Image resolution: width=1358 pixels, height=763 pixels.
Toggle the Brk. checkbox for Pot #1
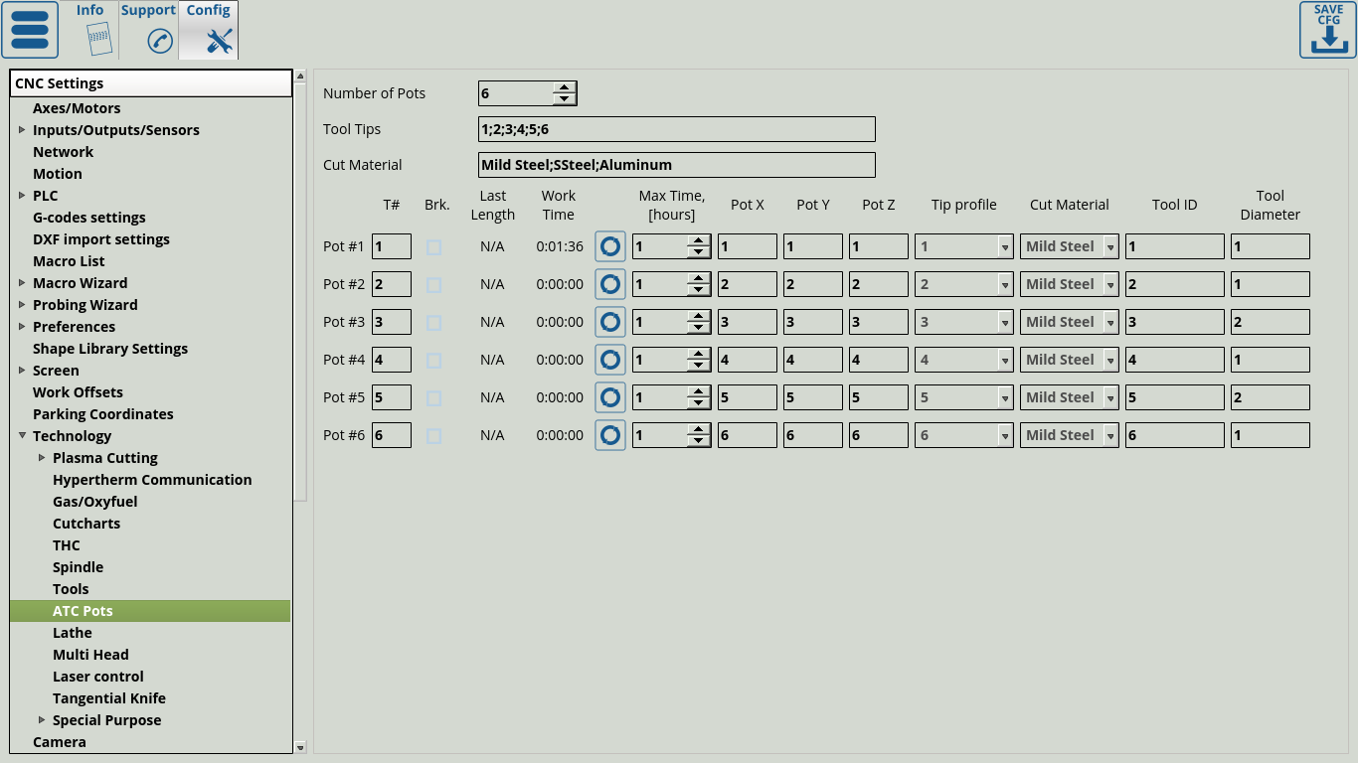433,247
